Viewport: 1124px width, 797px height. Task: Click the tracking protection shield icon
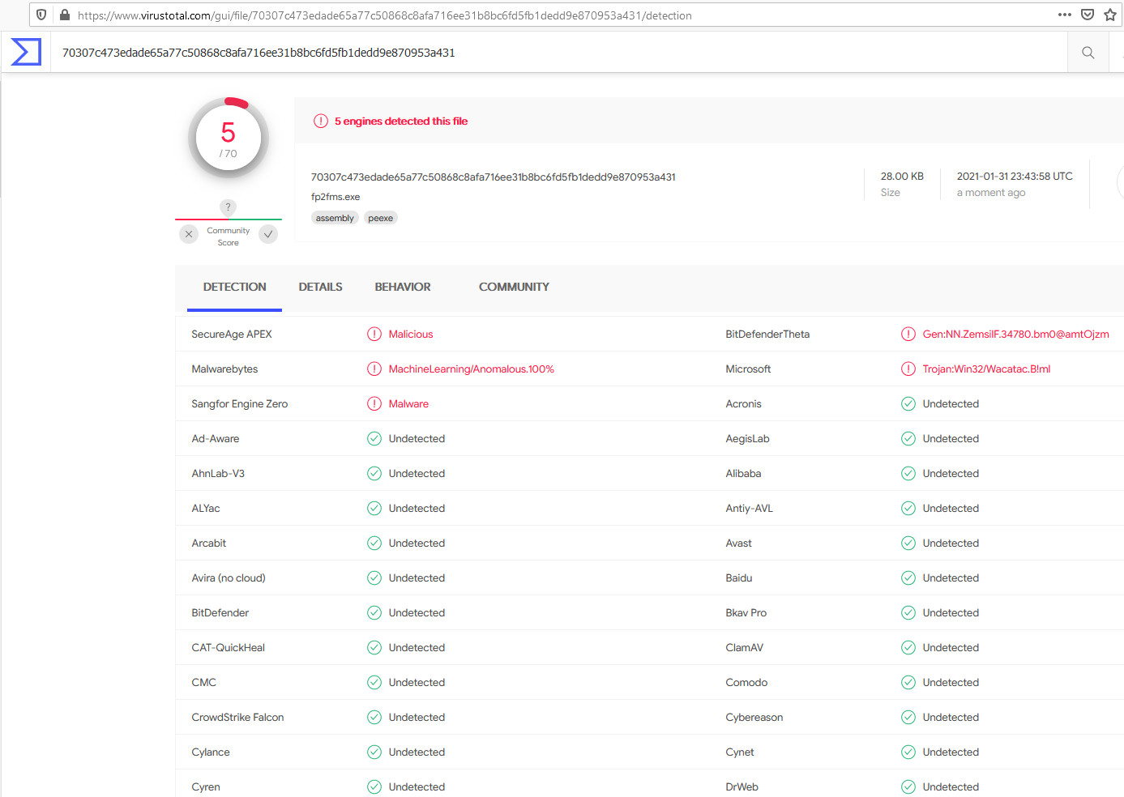pyautogui.click(x=41, y=15)
